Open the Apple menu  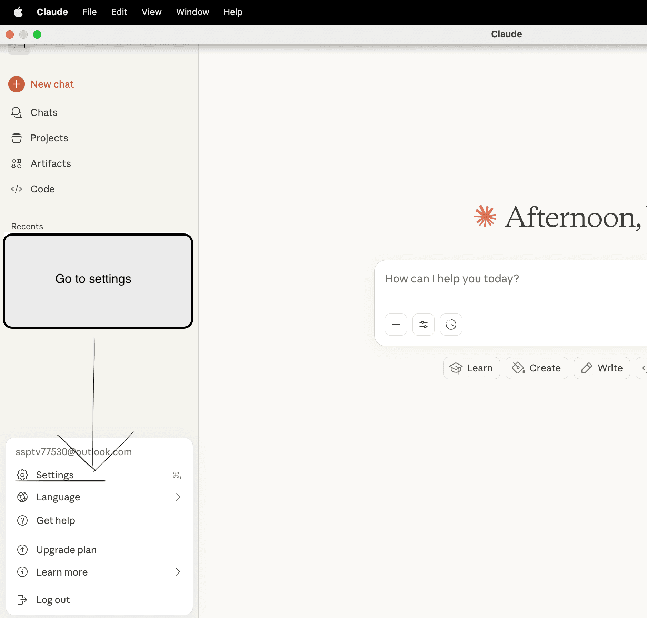(x=18, y=12)
